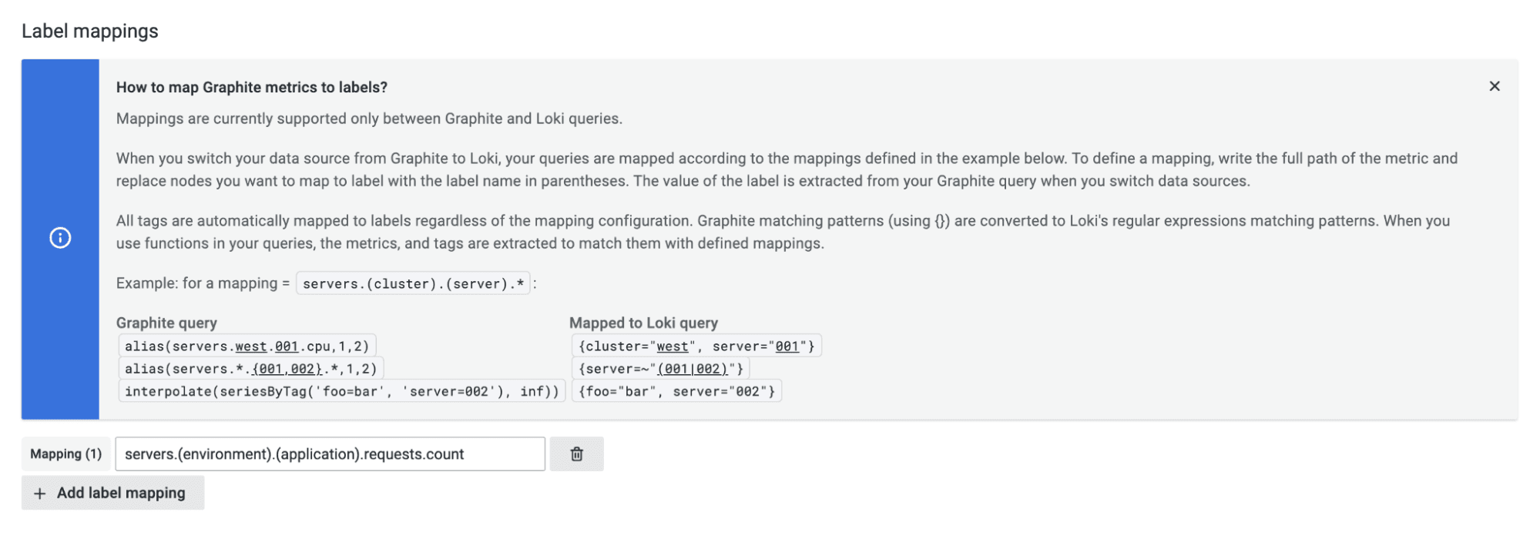Click the 'How to map Graphite metrics' title
1540x539 pixels.
click(252, 87)
